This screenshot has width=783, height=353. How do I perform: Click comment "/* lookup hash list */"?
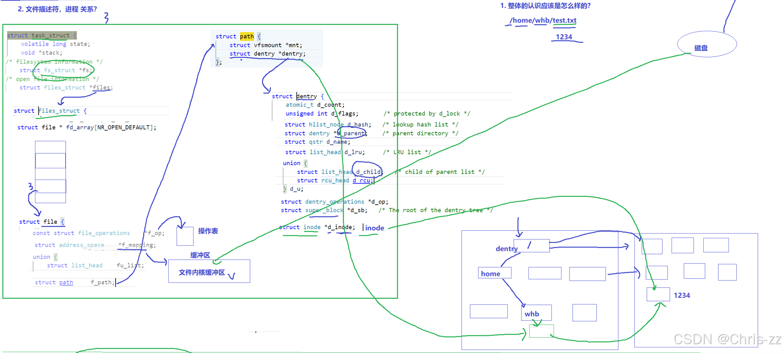point(421,125)
